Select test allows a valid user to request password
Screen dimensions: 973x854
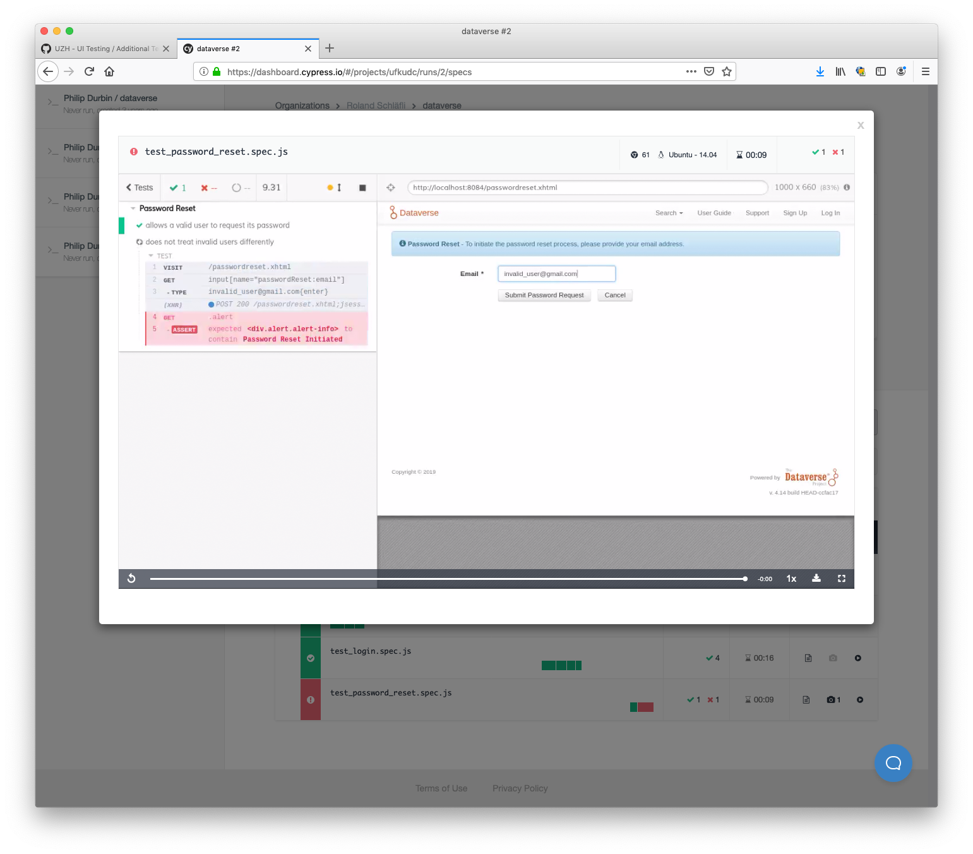[x=217, y=226]
